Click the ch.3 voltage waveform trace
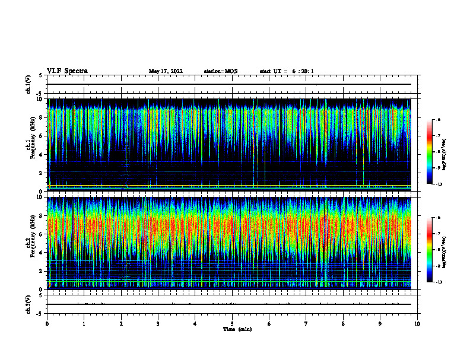Viewport: 470px width, 363px height. 229,304
